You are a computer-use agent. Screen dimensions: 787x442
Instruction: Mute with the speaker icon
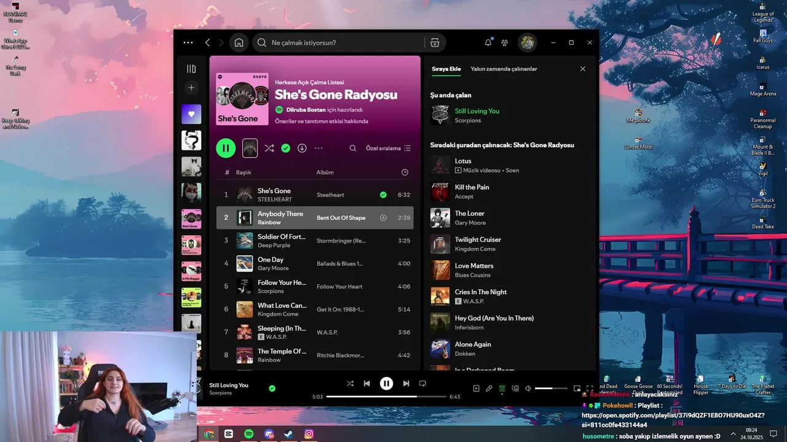point(528,388)
